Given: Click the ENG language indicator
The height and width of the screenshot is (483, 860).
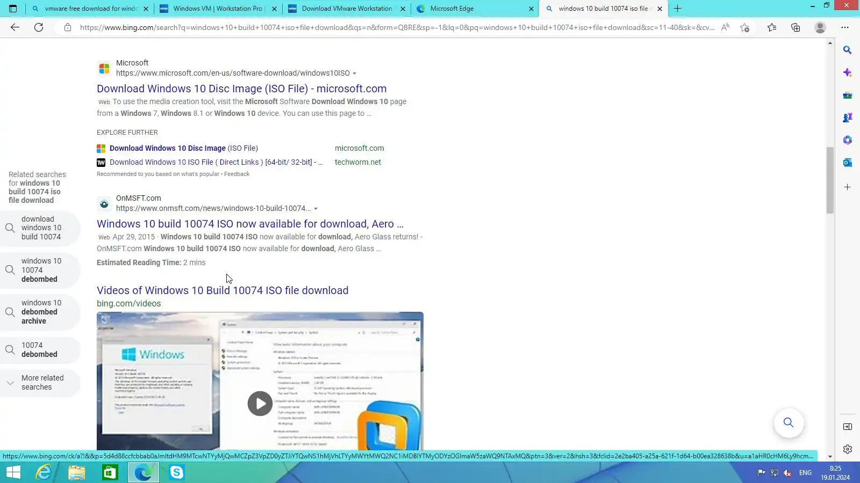Looking at the screenshot, I should pyautogui.click(x=805, y=473).
